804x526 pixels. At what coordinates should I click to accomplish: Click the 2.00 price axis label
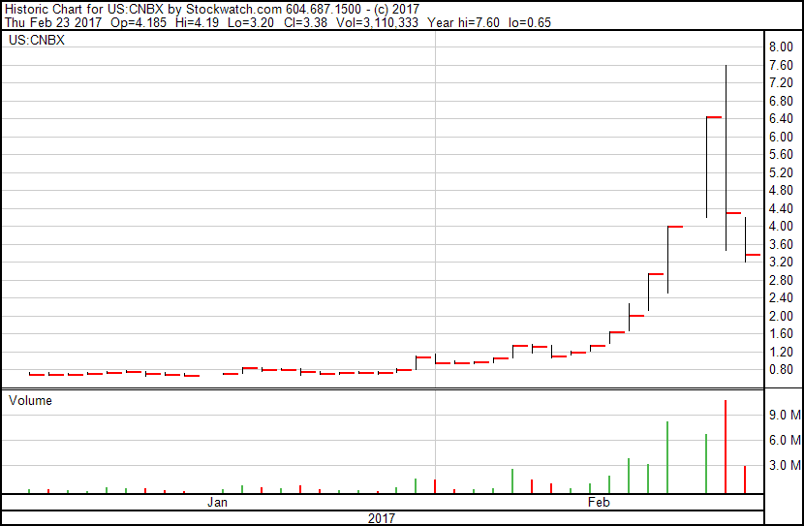782,317
